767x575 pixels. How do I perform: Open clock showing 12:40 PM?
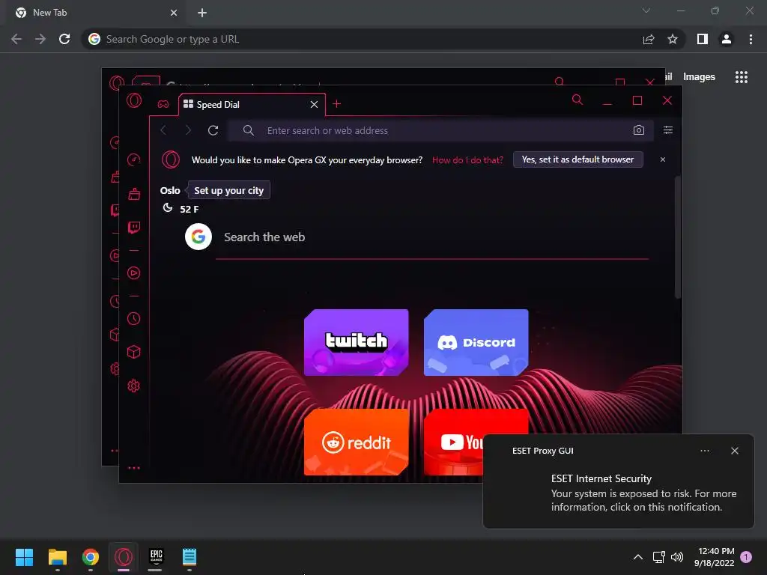point(714,557)
